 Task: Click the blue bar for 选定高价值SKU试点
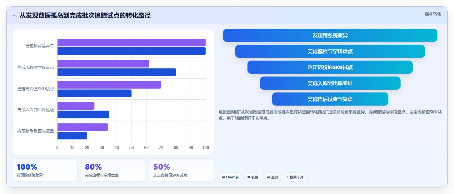[94, 93]
